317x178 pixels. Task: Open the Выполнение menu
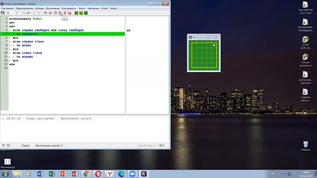[53, 8]
